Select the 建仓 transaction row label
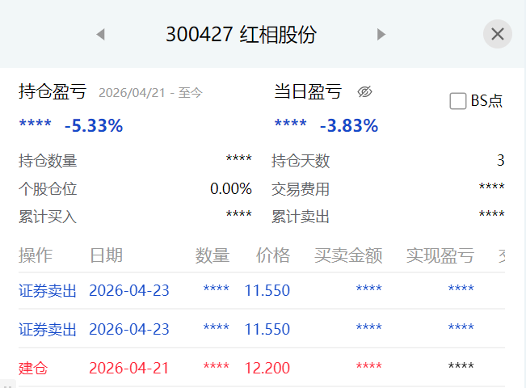Viewport: 526px width, 388px height. click(33, 368)
